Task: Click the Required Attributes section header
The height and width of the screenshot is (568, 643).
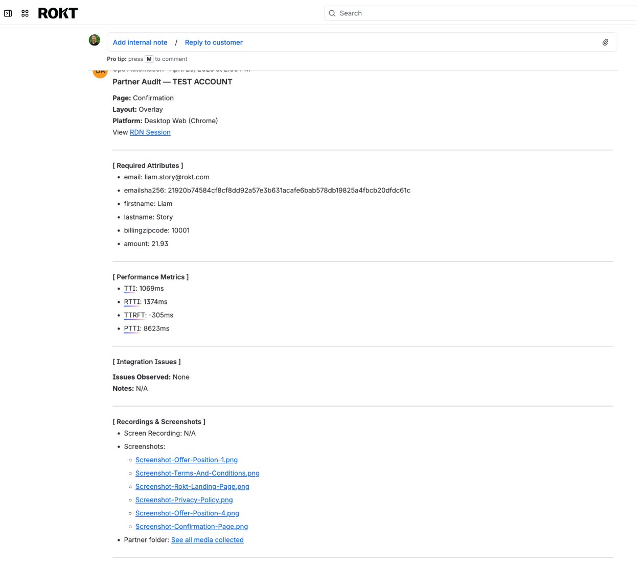Action: point(148,165)
